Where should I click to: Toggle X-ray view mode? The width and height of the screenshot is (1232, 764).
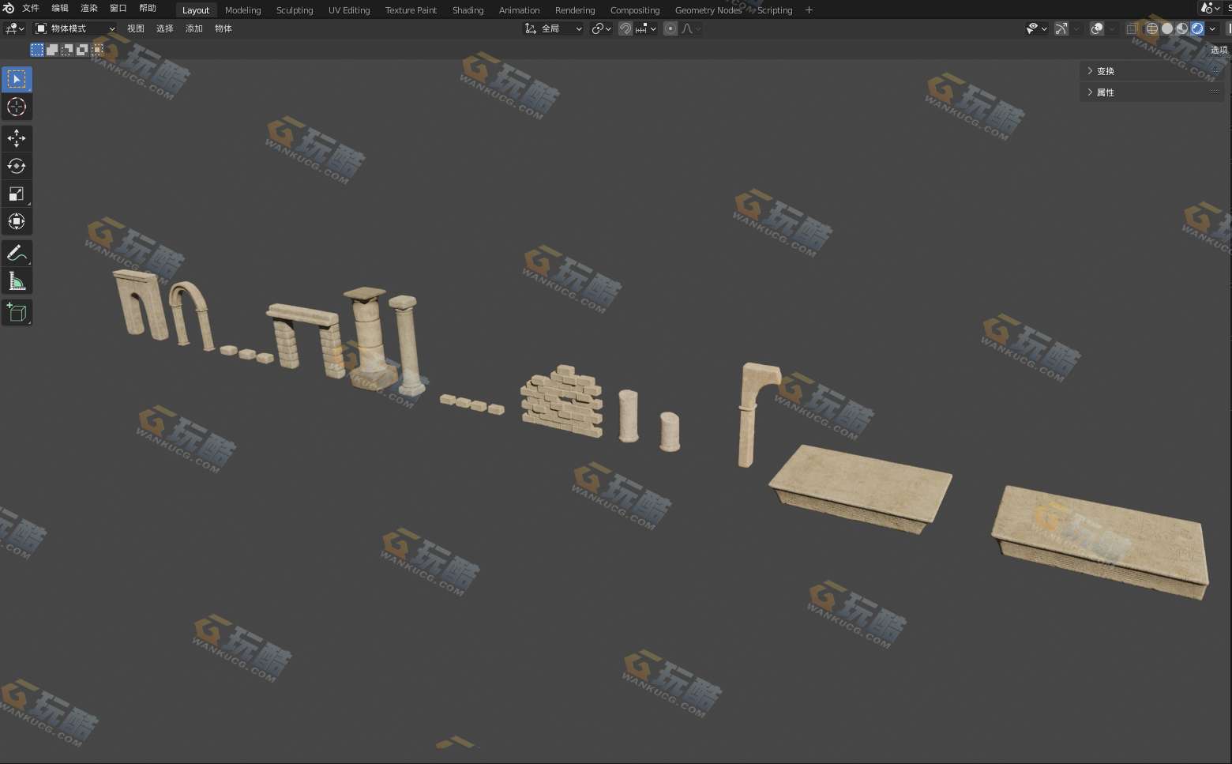(1132, 28)
